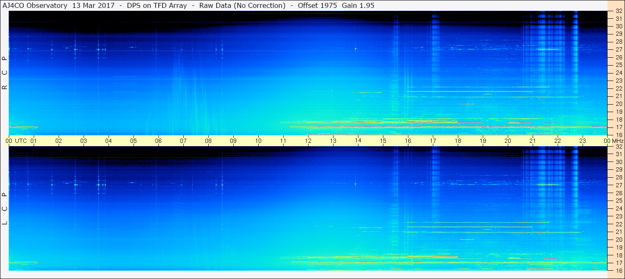
Task: Select the 03 hour mark on the time axis
Action: point(84,141)
